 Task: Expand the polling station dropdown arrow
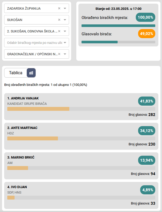65,31
